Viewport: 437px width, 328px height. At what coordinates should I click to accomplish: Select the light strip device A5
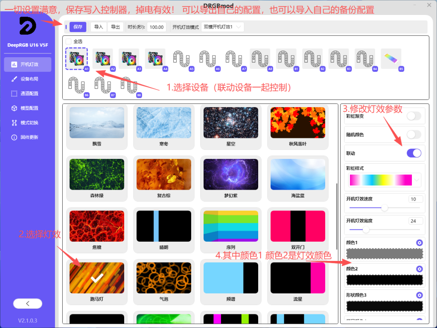click(181, 59)
